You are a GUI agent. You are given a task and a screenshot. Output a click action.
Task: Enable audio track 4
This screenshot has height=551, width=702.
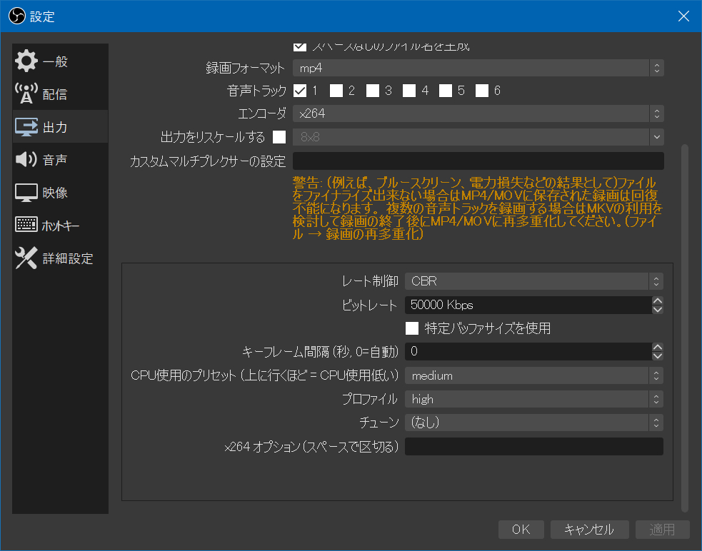[x=409, y=91]
